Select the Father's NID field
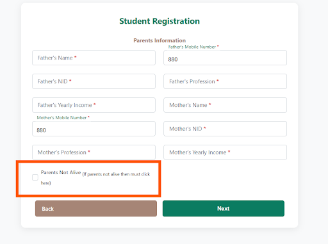The height and width of the screenshot is (244, 328). [x=94, y=81]
